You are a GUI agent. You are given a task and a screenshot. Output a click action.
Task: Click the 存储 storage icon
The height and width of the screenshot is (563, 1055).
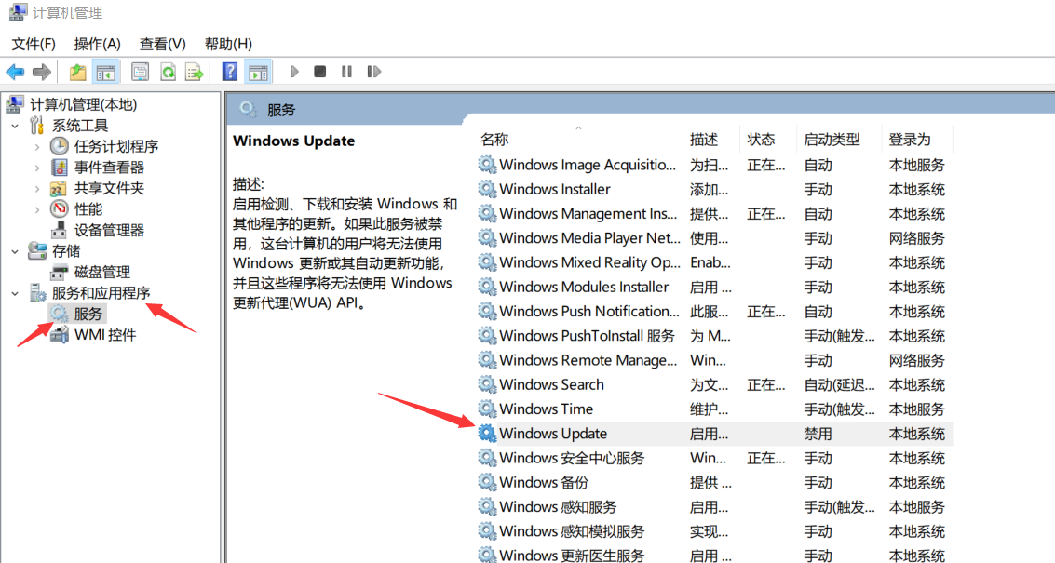pyautogui.click(x=37, y=251)
